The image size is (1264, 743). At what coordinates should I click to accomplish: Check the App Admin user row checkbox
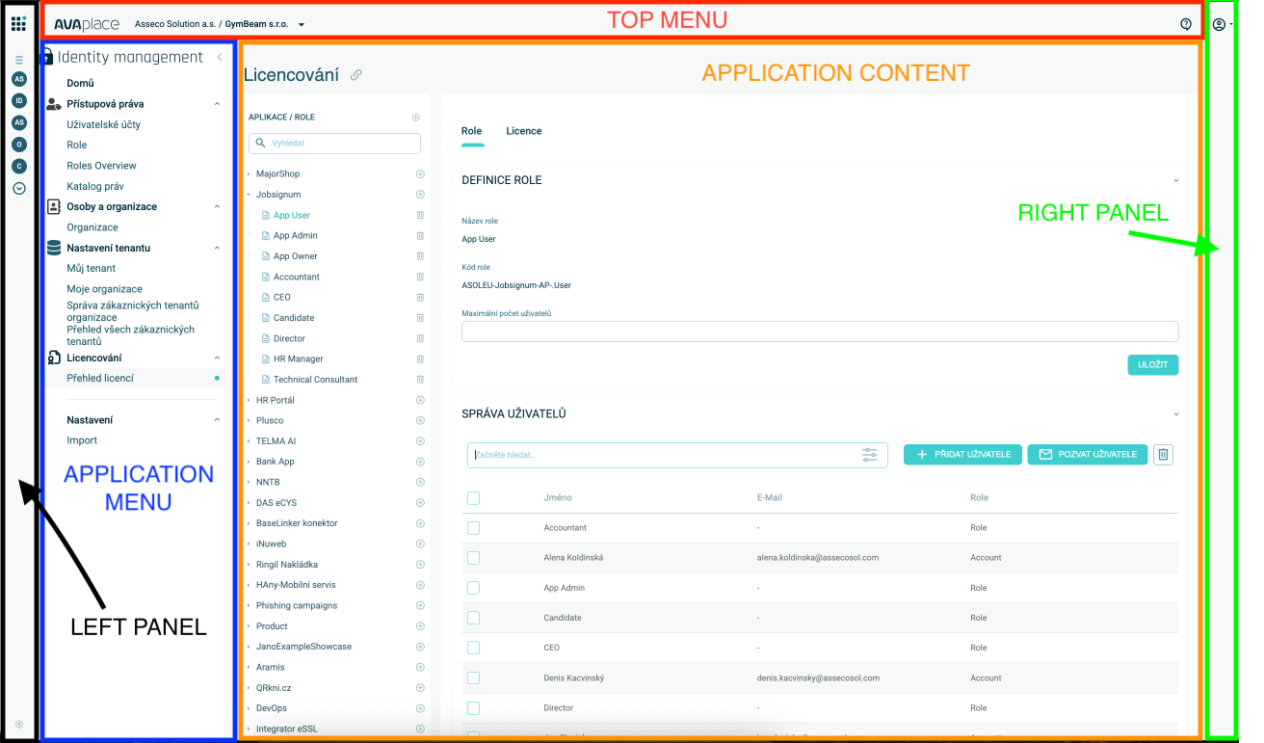[473, 588]
